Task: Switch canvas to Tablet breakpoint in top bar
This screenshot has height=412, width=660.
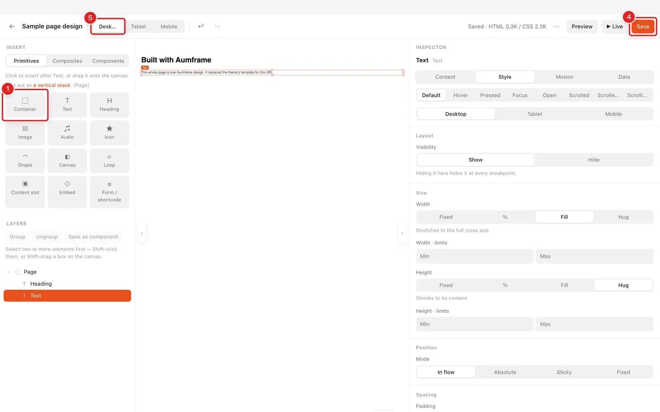Action: pyautogui.click(x=139, y=26)
